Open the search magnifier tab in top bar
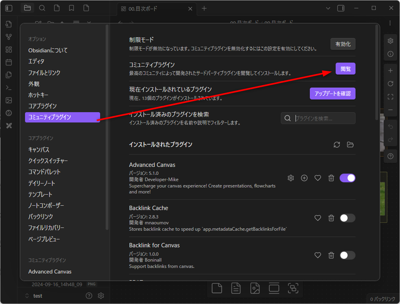This screenshot has height=304, width=400. point(42,8)
